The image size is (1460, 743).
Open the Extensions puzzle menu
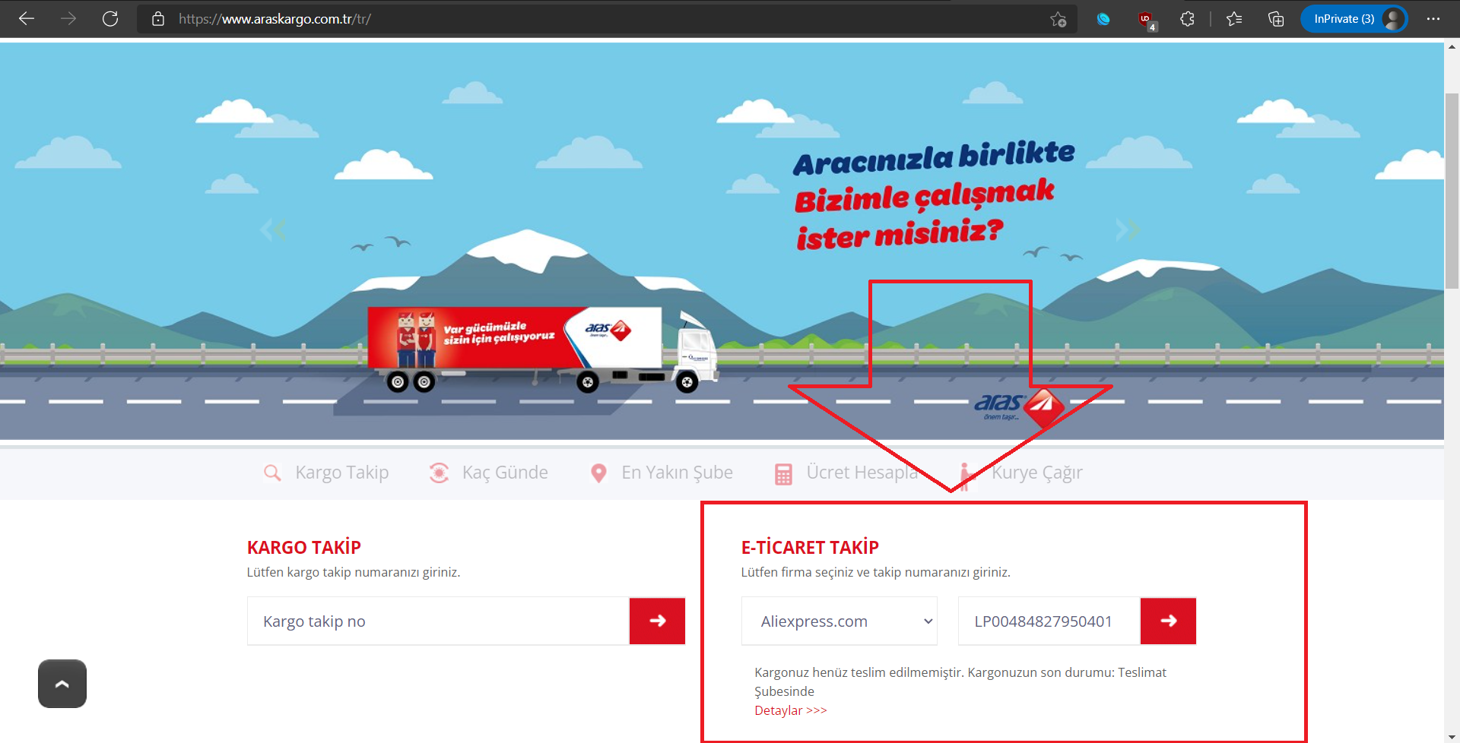pos(1187,19)
